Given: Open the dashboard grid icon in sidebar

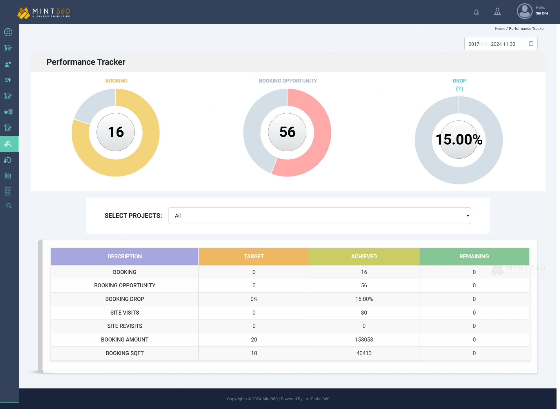Looking at the screenshot, I should click(x=8, y=32).
